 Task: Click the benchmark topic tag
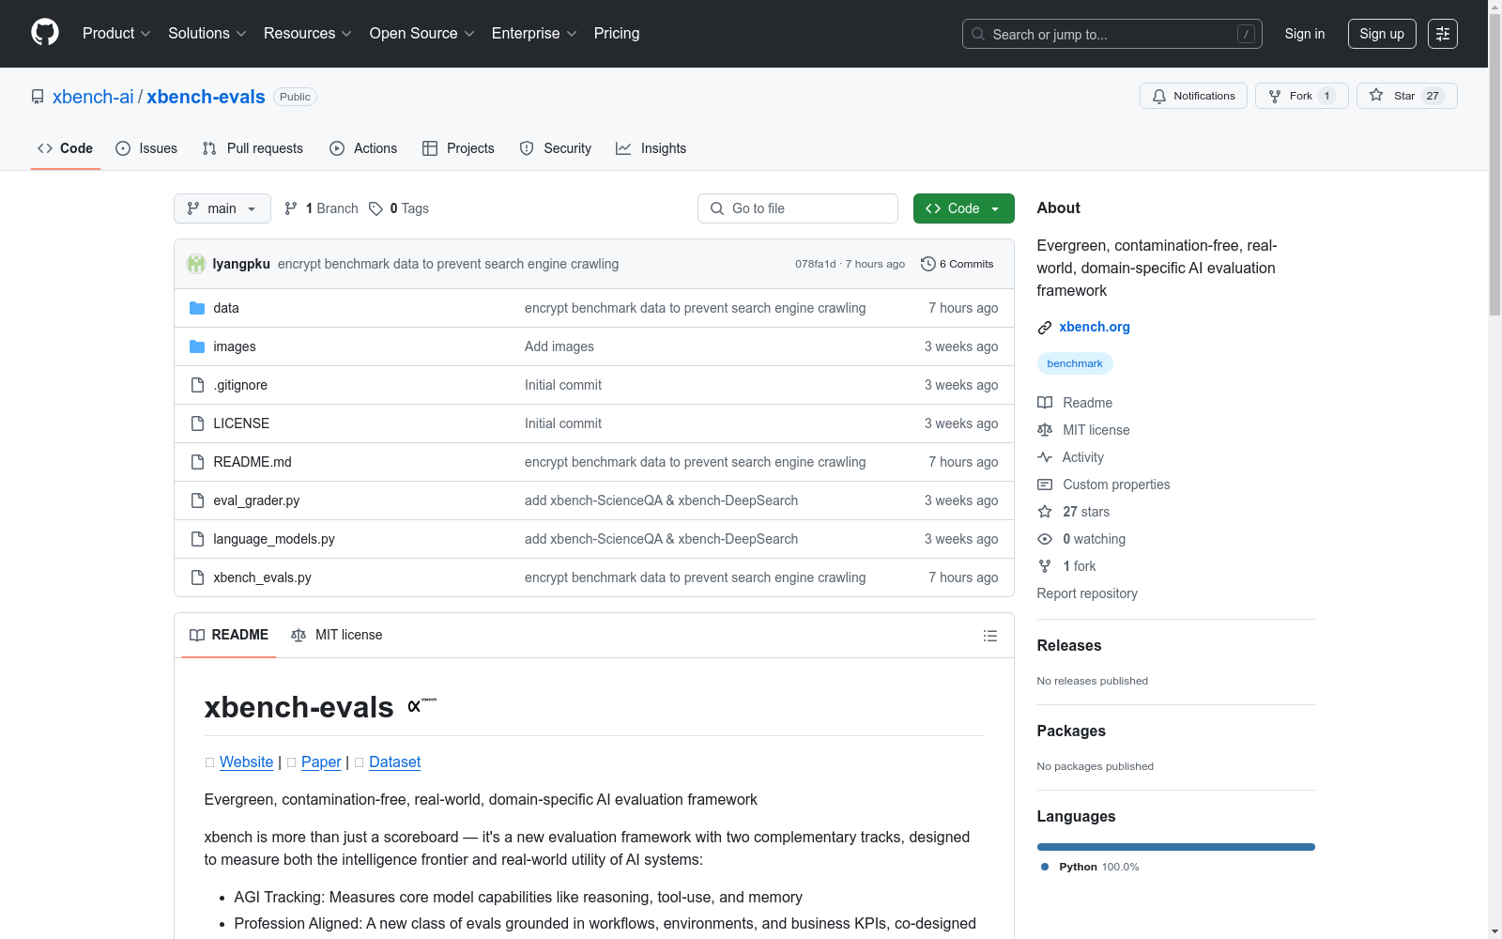(x=1075, y=363)
